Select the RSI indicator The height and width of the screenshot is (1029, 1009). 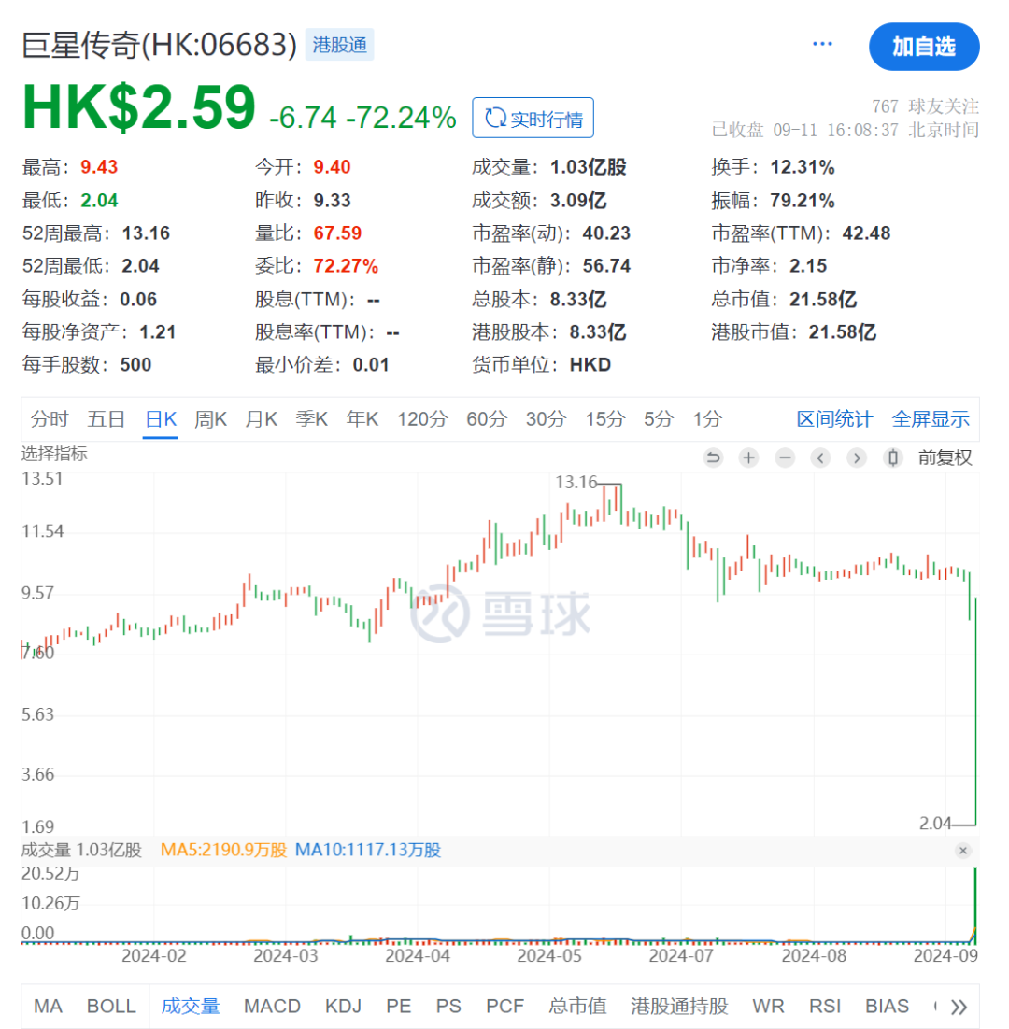pos(825,1006)
